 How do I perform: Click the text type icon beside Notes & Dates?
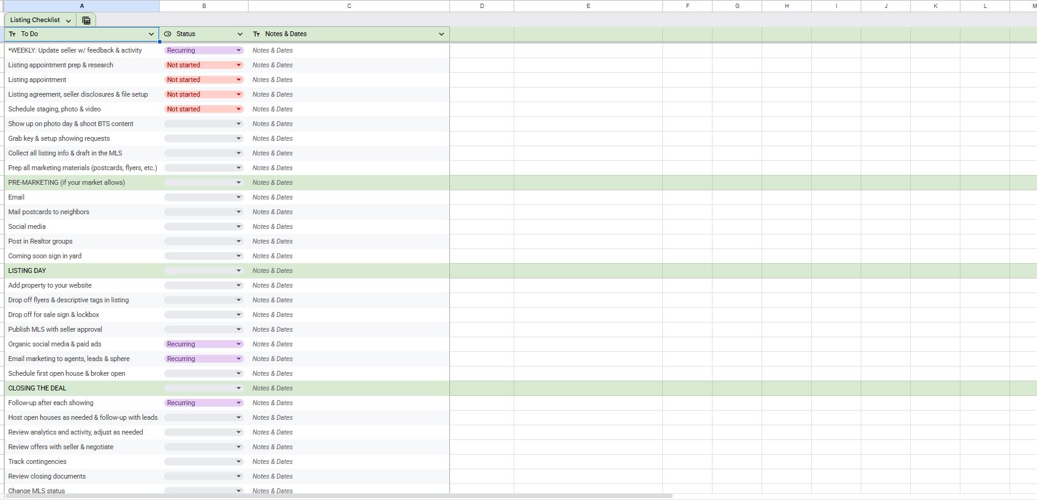[256, 34]
